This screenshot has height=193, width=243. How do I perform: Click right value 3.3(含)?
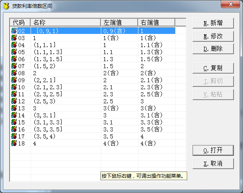151,122
